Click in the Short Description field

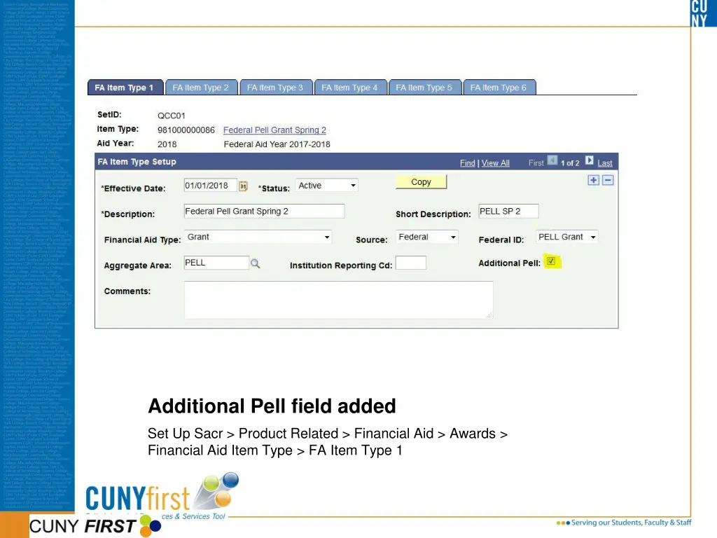(508, 211)
